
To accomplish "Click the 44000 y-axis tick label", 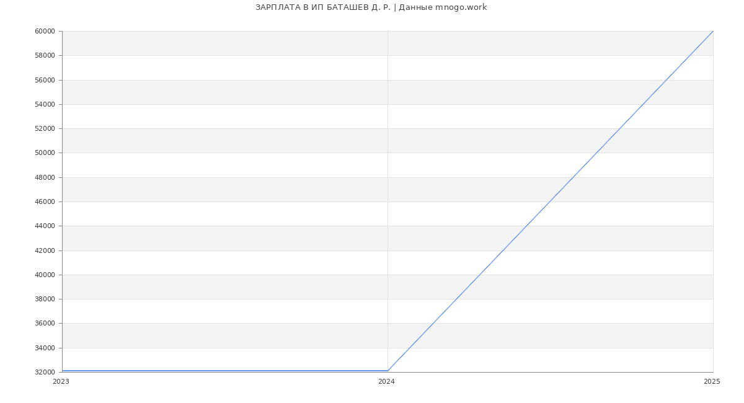I will (x=45, y=226).
